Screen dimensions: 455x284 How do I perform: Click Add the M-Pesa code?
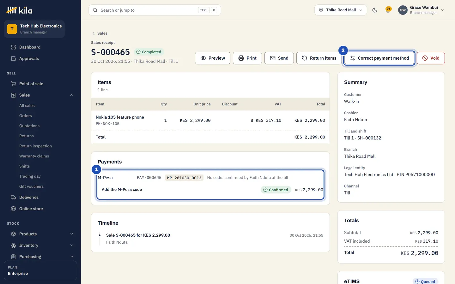(x=122, y=190)
